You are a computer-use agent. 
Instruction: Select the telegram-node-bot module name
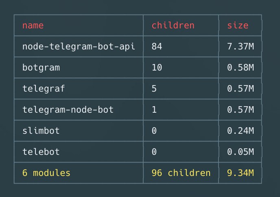point(68,110)
